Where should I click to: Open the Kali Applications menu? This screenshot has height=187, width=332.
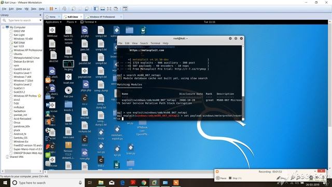53,22
